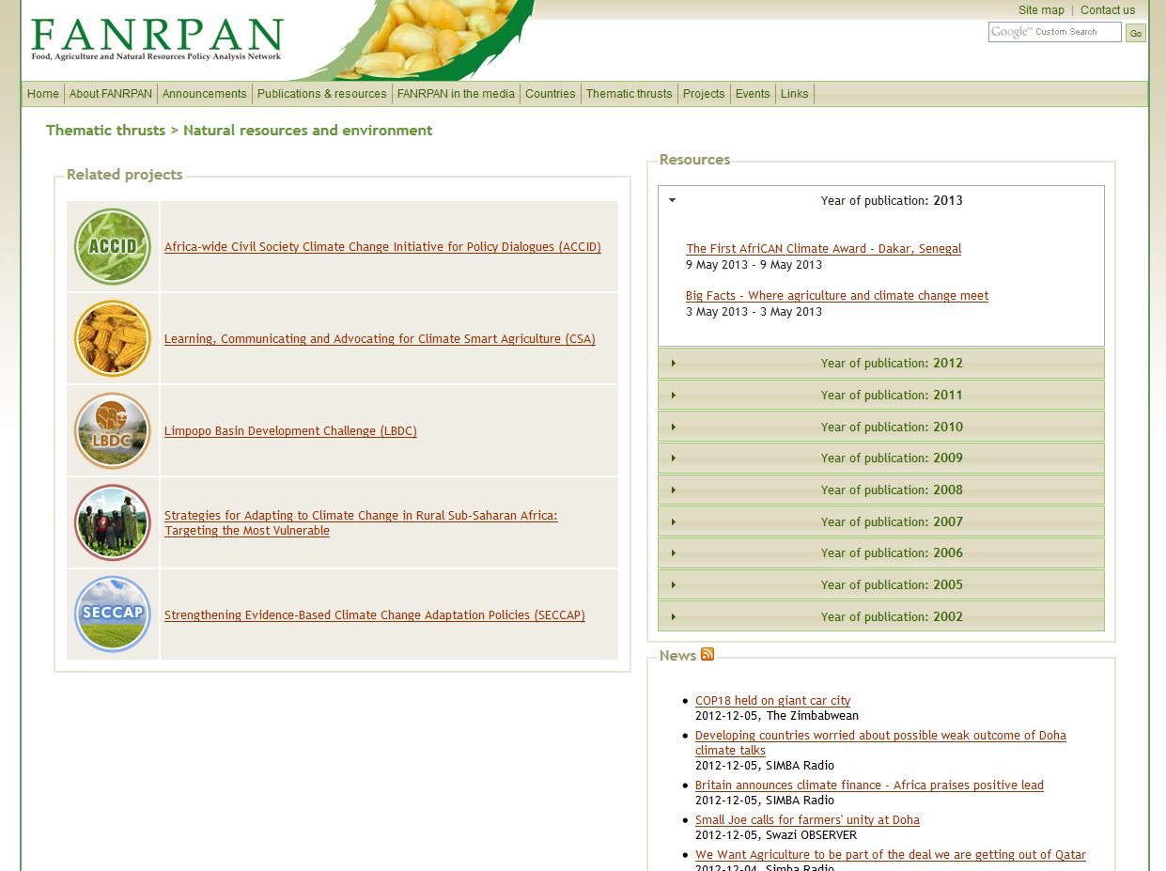Collapse the Year of publication 2013 section
This screenshot has height=871, width=1166.
[x=881, y=200]
